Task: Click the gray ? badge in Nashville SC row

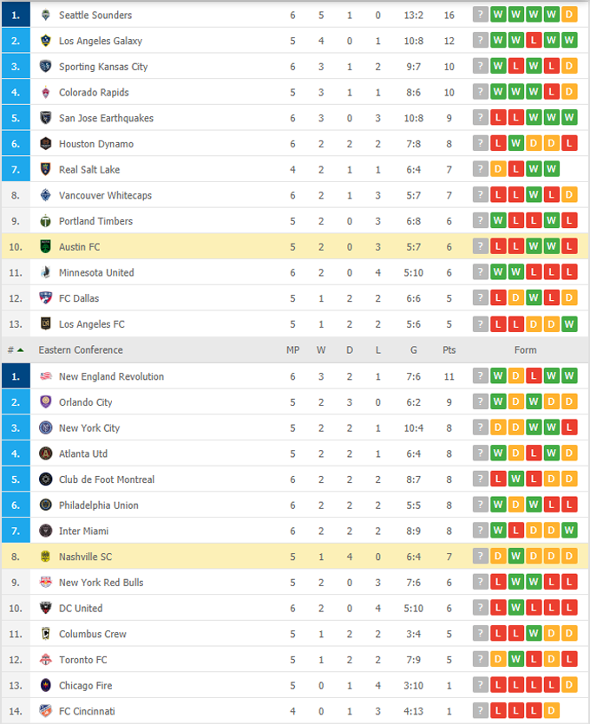Action: click(x=480, y=557)
